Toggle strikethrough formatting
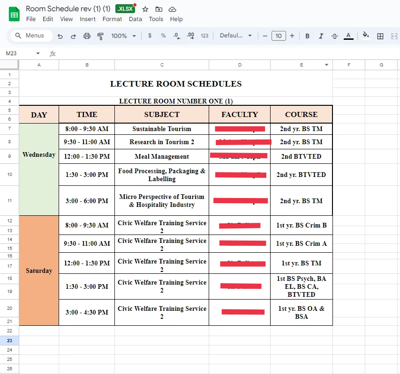The height and width of the screenshot is (374, 400). click(x=334, y=36)
